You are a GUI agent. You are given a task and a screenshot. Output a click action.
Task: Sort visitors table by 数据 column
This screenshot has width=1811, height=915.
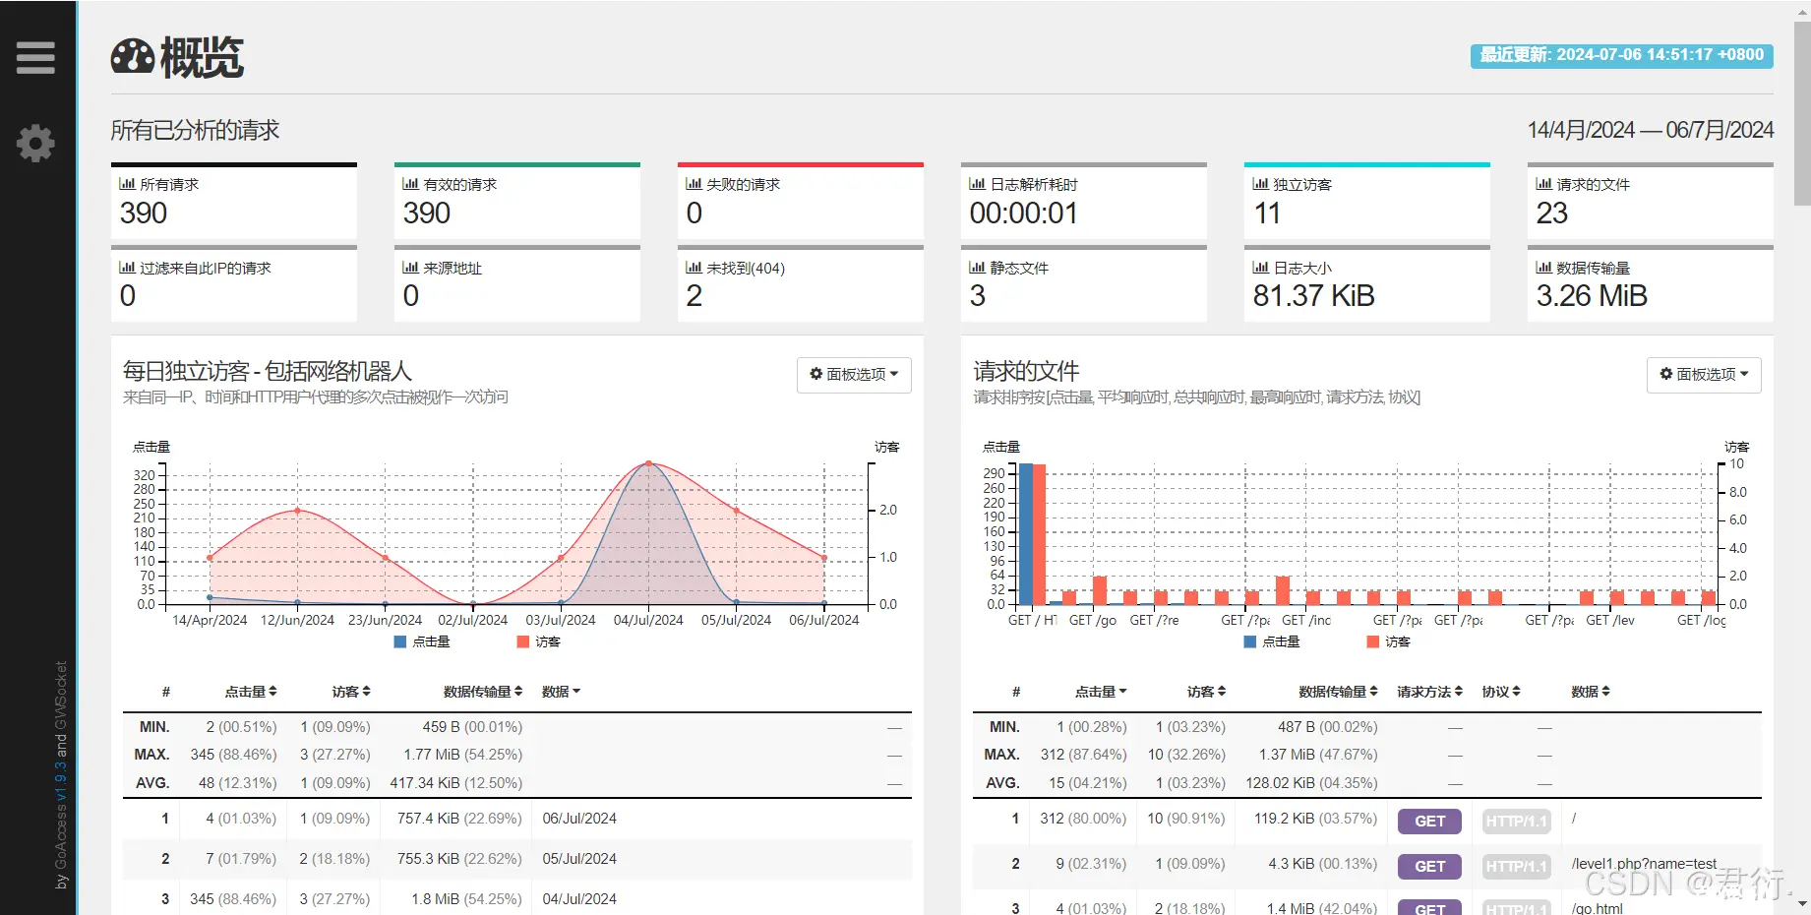(x=562, y=692)
